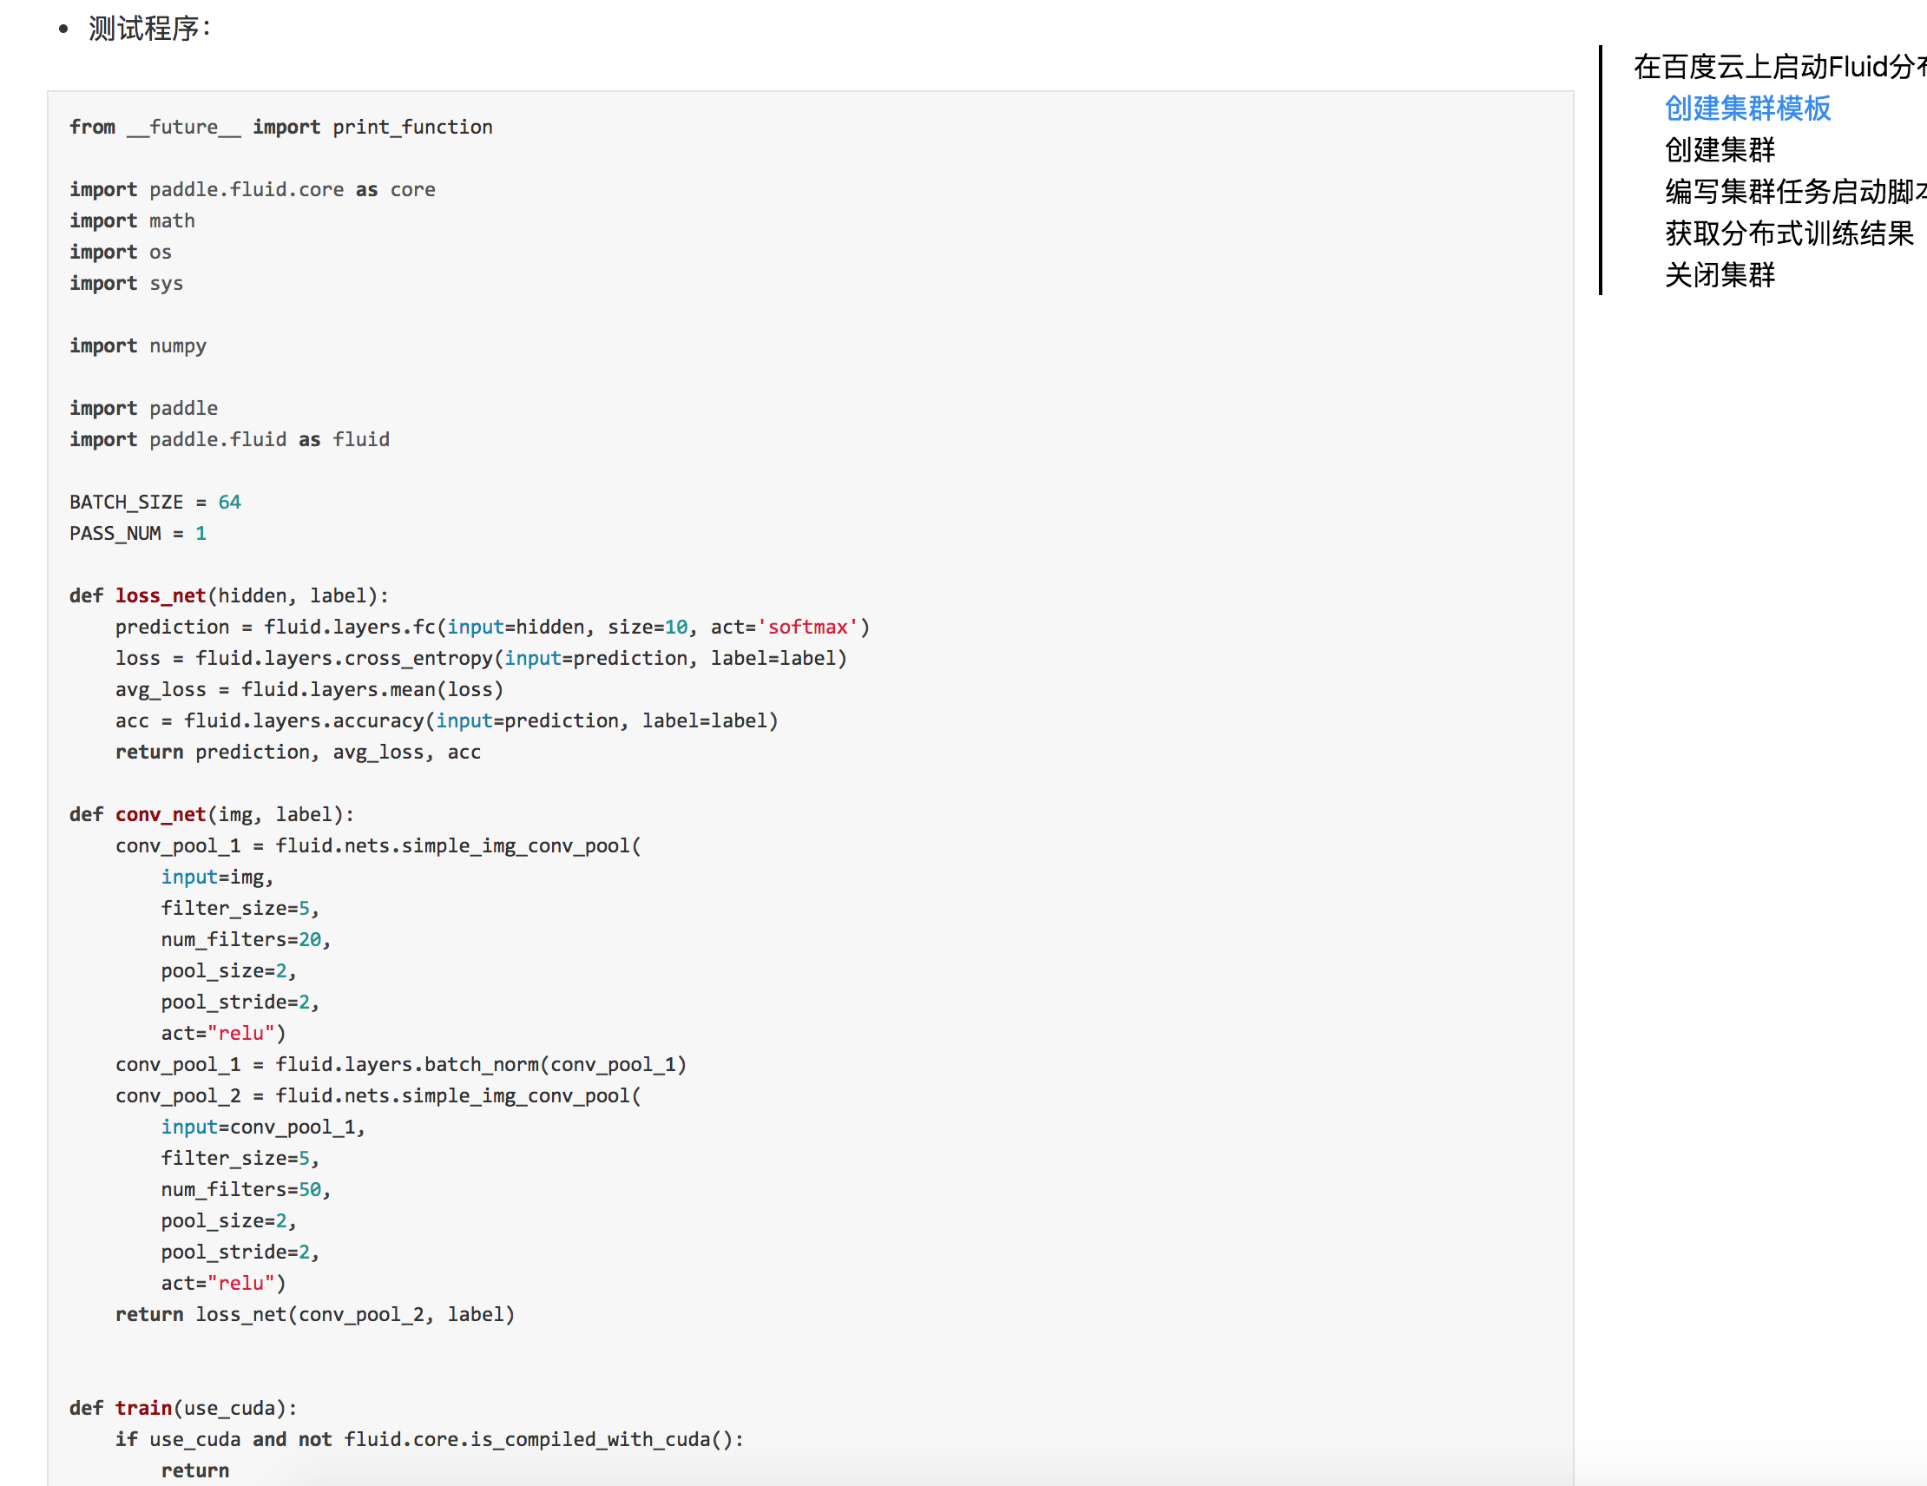This screenshot has height=1486, width=1927.
Task: Click the is_compiled_with_cuda condition line
Action: pyautogui.click(x=429, y=1439)
